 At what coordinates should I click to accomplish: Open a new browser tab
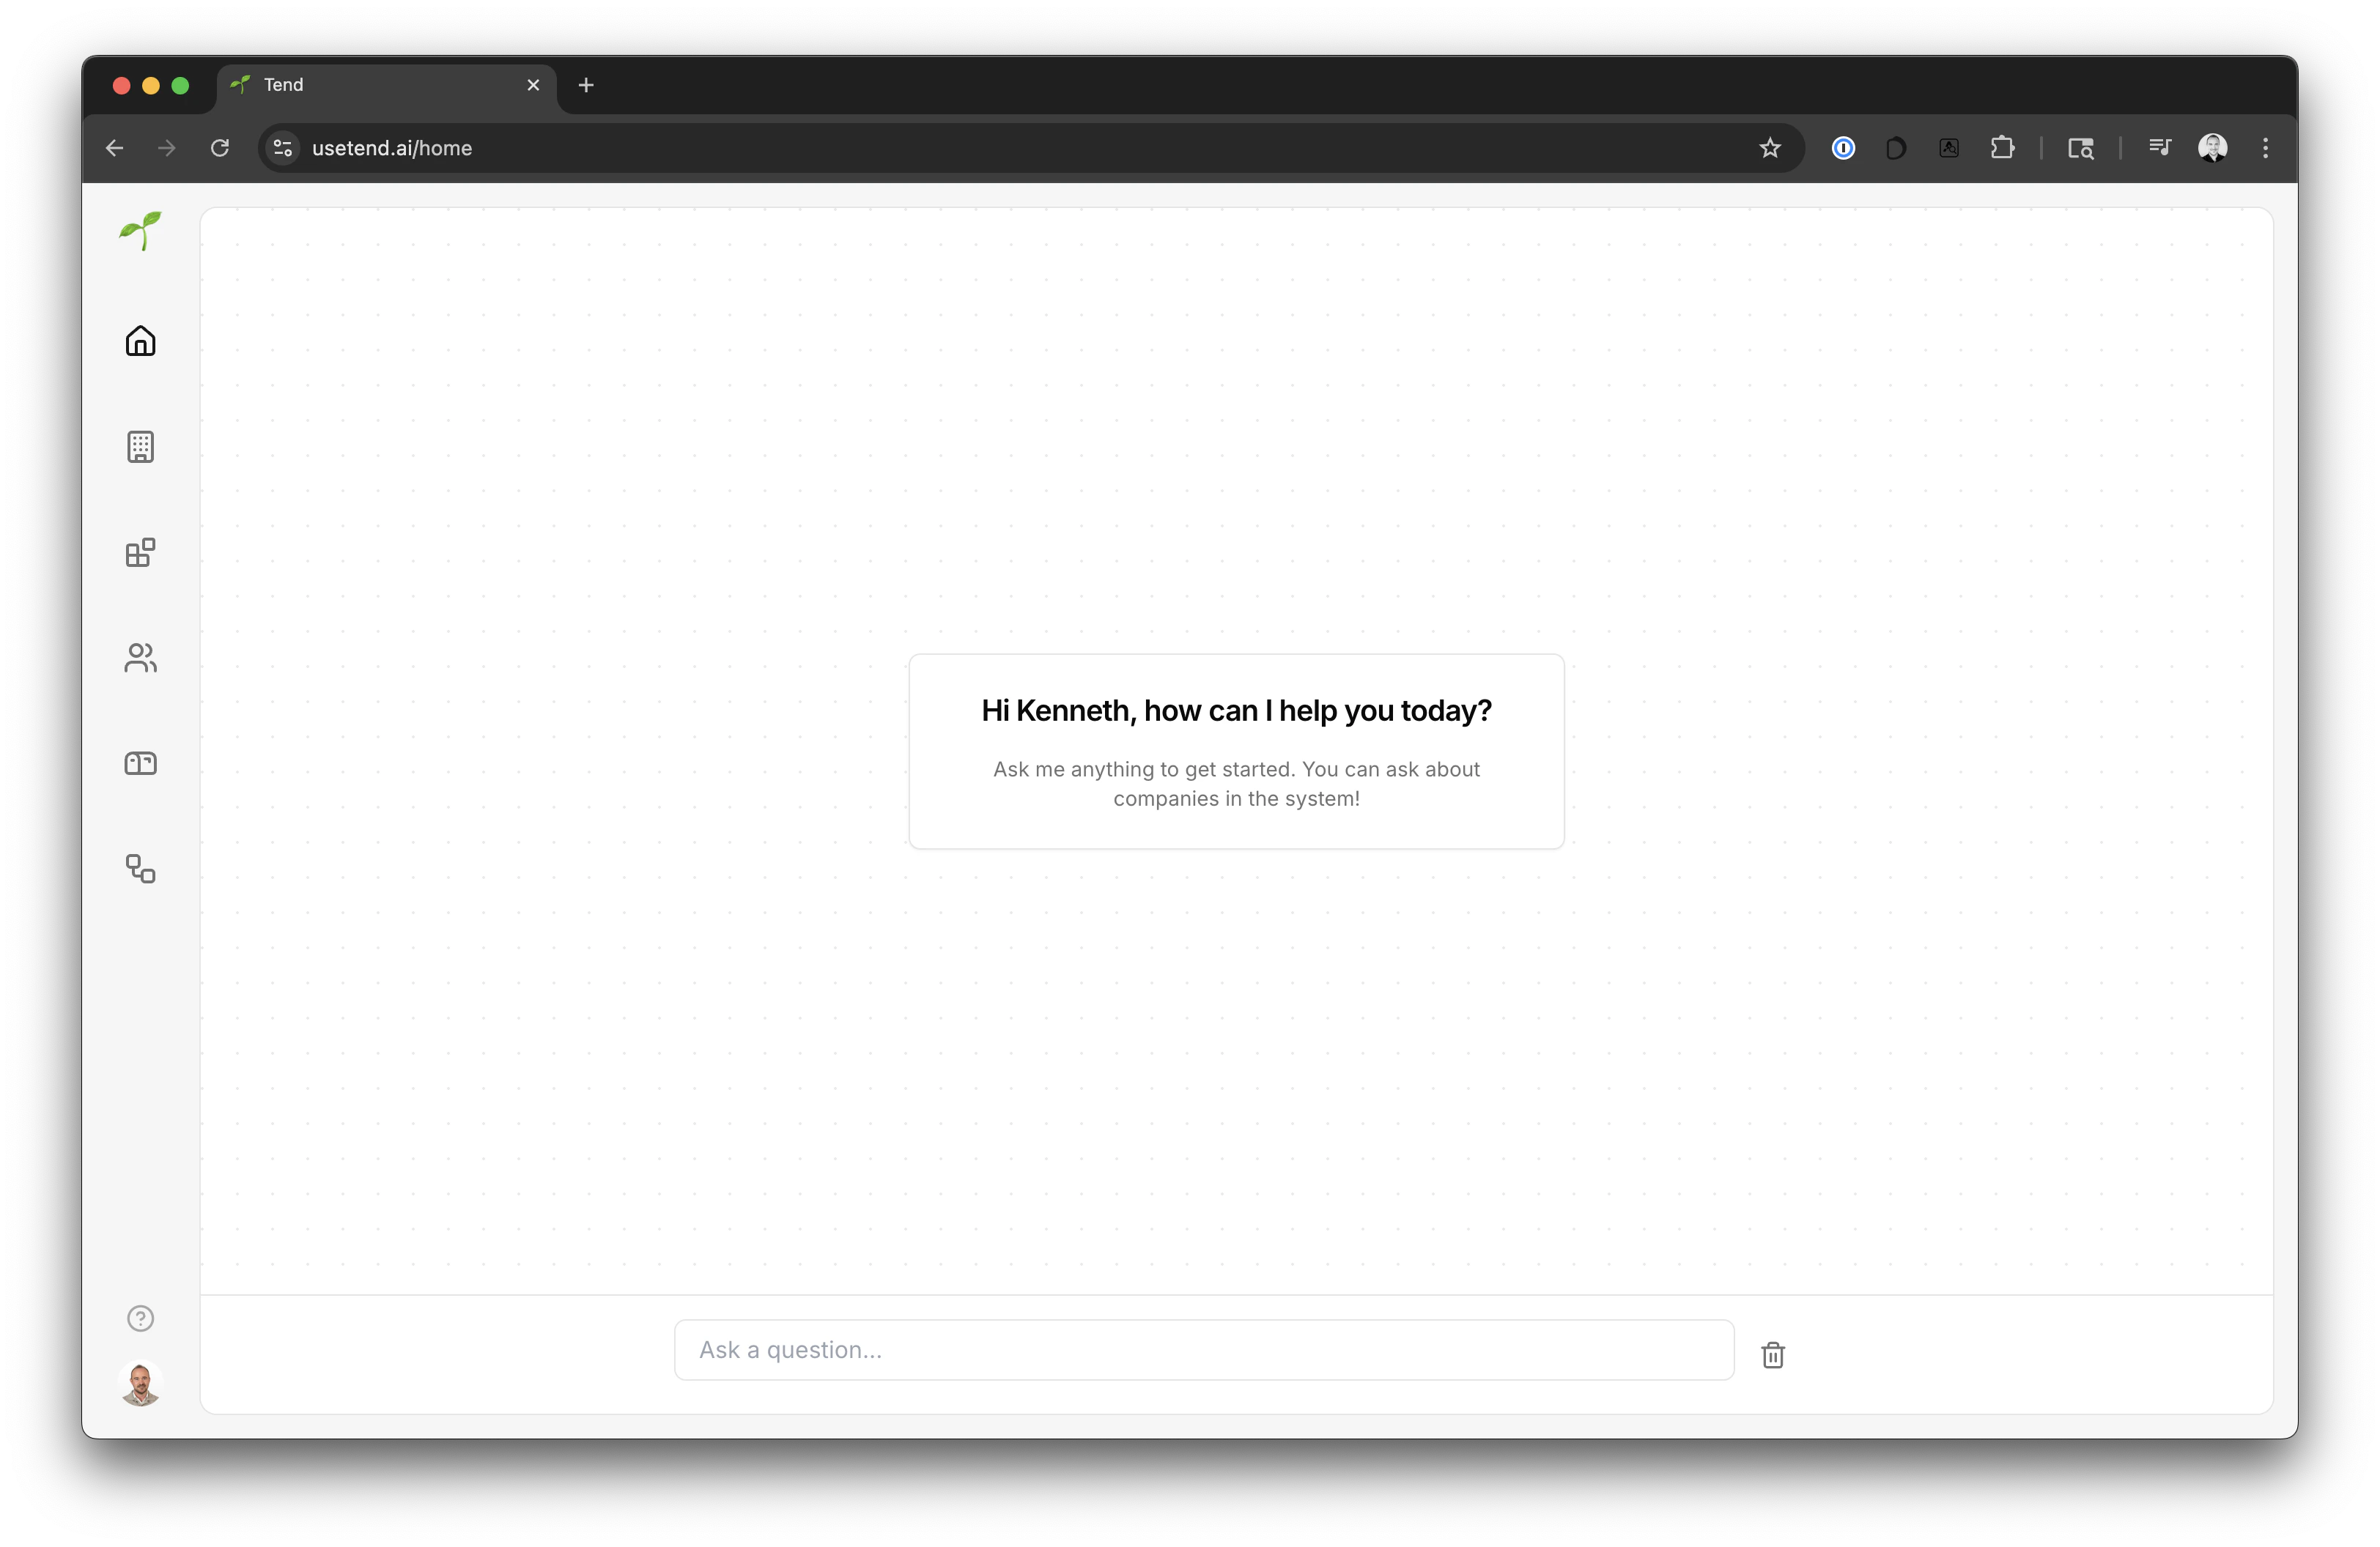(x=586, y=86)
